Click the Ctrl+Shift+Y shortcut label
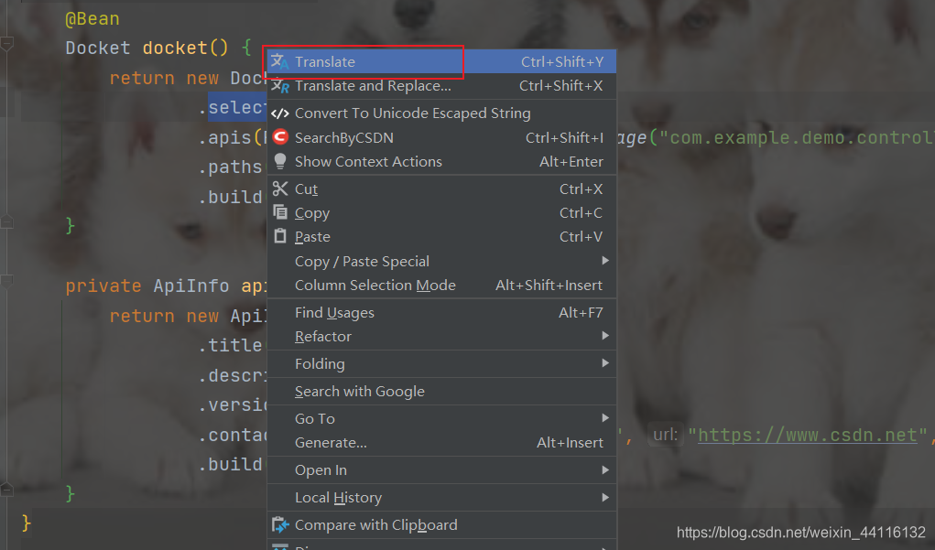The height and width of the screenshot is (550, 935). (x=562, y=61)
